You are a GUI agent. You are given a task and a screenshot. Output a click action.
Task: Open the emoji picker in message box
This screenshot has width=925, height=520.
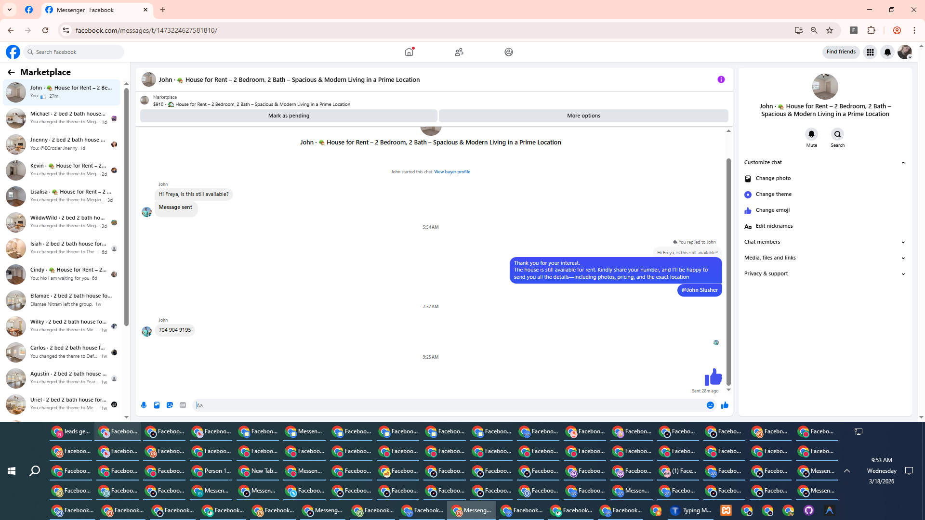pyautogui.click(x=710, y=405)
